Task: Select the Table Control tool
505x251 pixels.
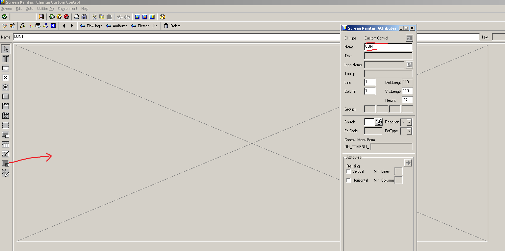Action: coord(5,144)
